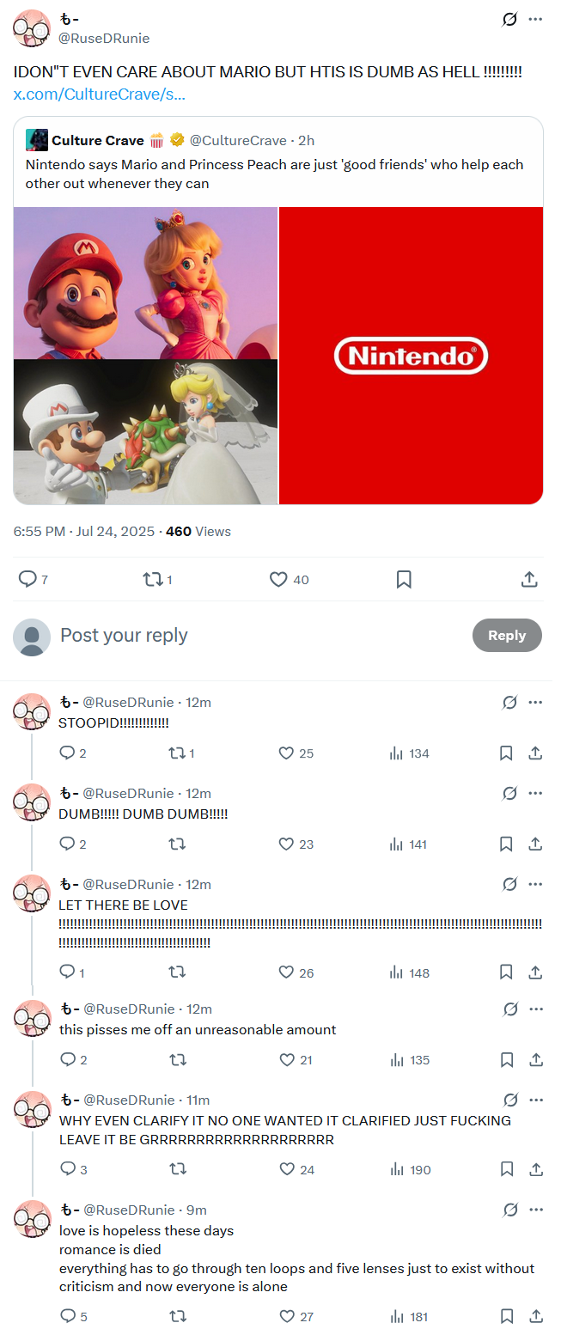Open the more options menu on the main post
561x1335 pixels.
[x=535, y=19]
